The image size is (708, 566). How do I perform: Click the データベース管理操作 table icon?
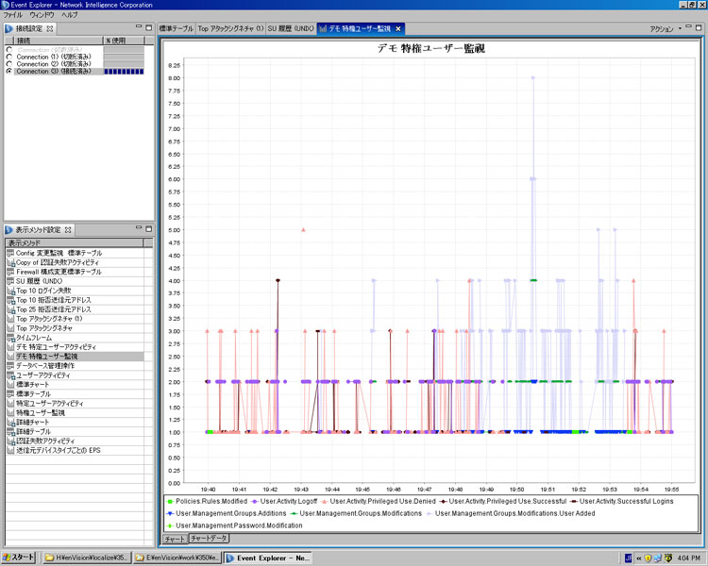(x=9, y=366)
